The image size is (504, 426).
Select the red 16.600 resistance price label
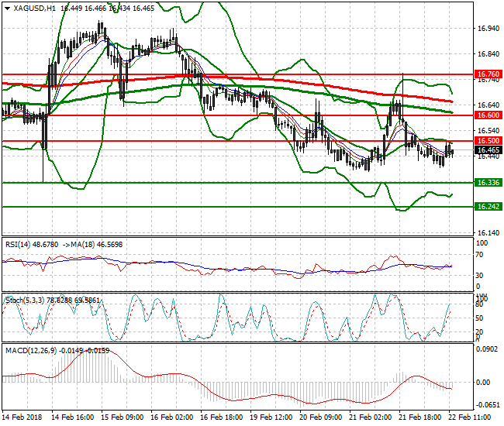[488, 115]
